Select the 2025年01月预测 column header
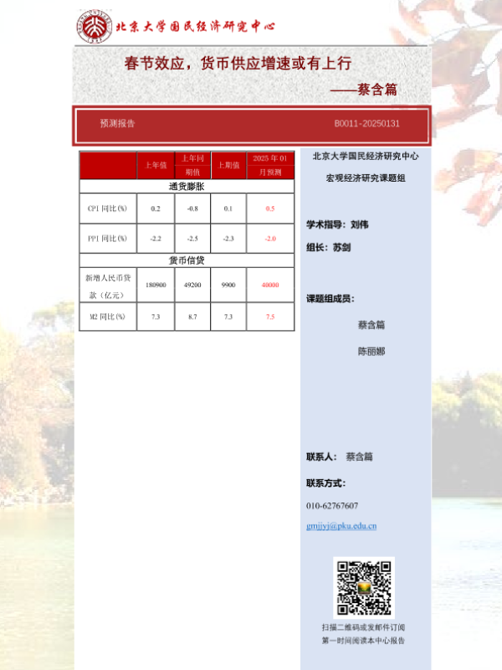The width and height of the screenshot is (502, 670). click(x=270, y=165)
